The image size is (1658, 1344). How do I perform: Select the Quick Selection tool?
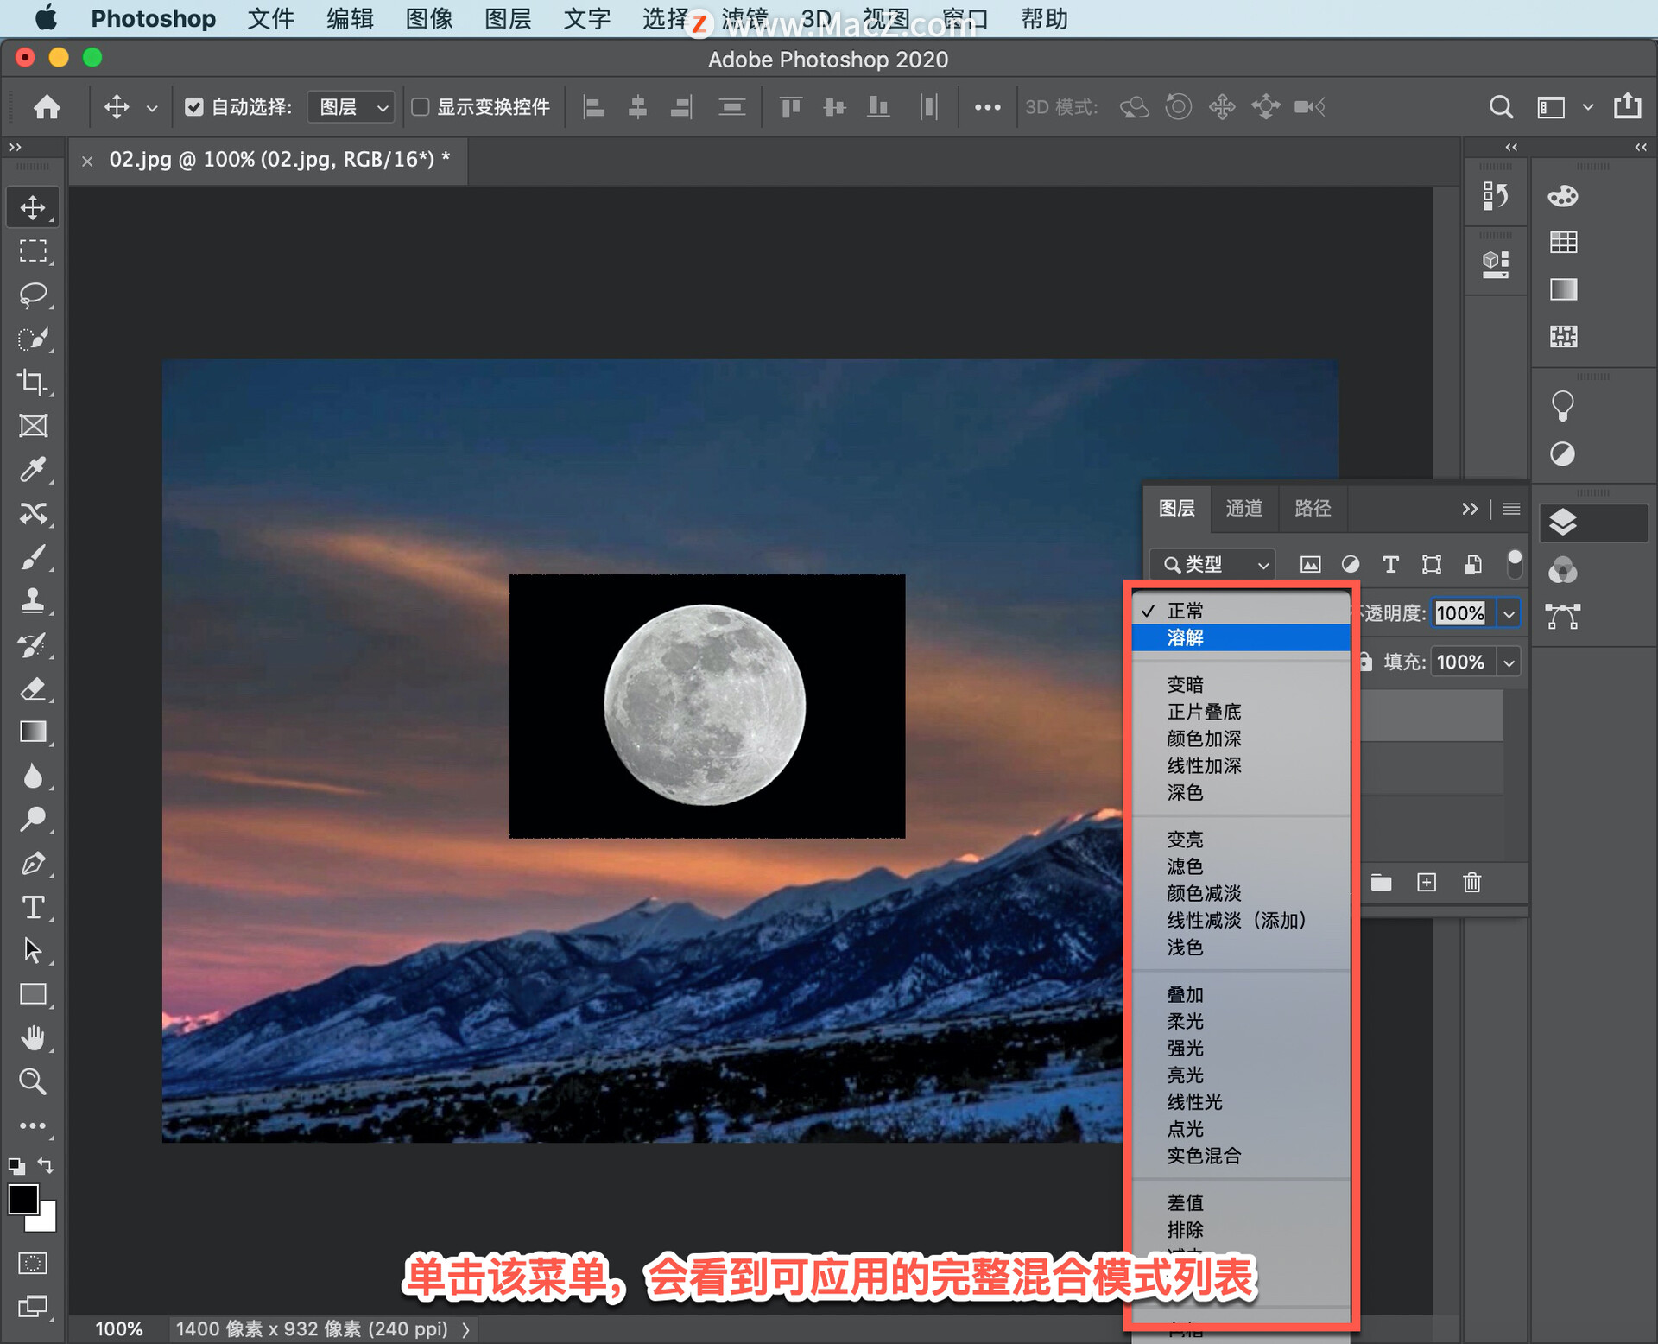coord(33,339)
